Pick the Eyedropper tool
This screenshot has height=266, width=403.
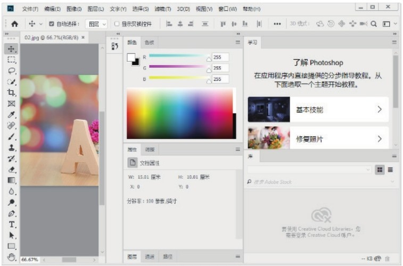point(11,115)
